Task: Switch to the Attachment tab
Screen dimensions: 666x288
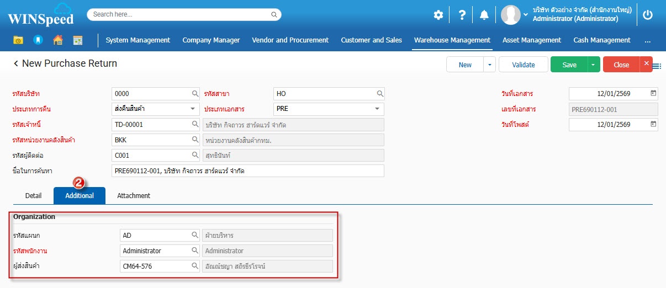Action: click(134, 196)
